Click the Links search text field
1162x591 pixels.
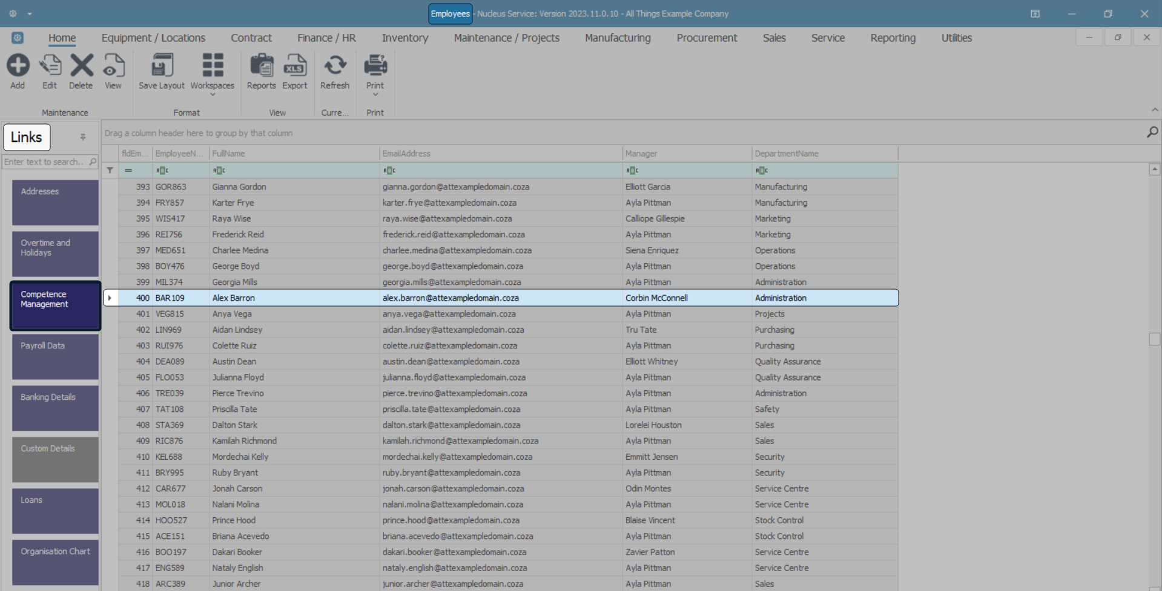pos(45,162)
